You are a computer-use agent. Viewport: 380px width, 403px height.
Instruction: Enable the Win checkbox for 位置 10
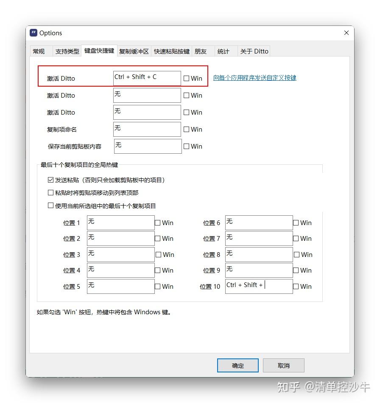pos(296,286)
